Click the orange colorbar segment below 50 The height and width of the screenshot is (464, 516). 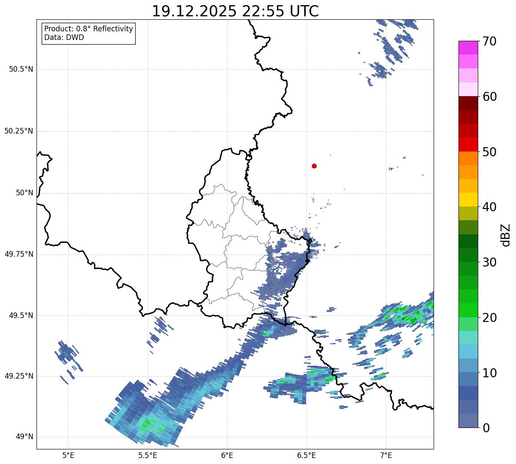tap(468, 158)
